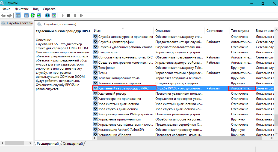This screenshot has height=152, width=278.
Task: Click the Restart Service toolbar icon
Action: [x=81, y=15]
